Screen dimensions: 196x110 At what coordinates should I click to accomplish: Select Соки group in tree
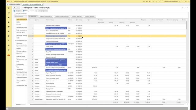pos(18,62)
